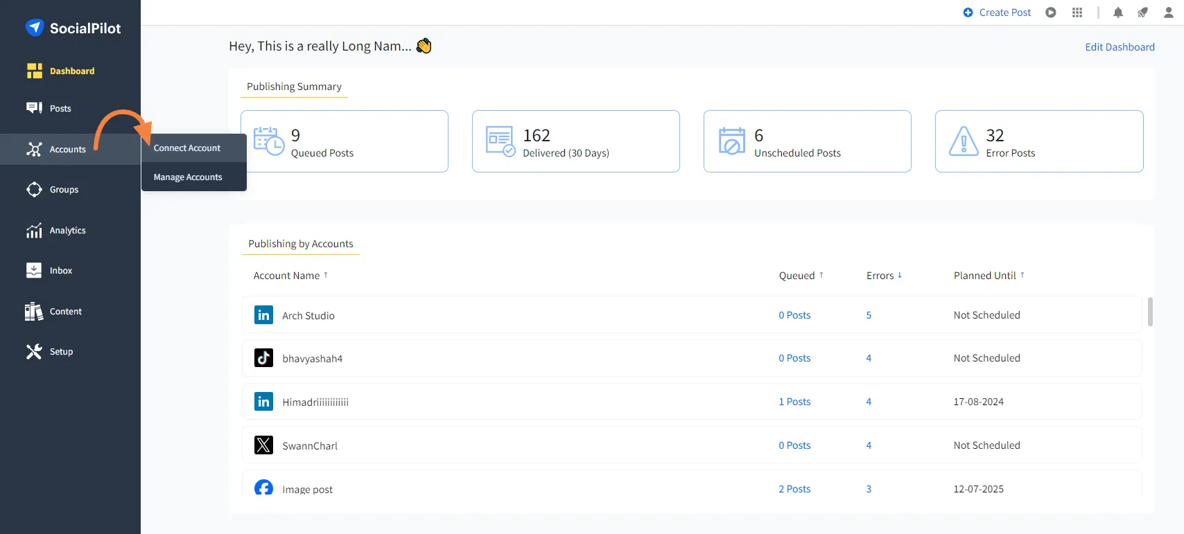Sort by the Planned Until column
The image size is (1184, 534).
[x=989, y=276]
